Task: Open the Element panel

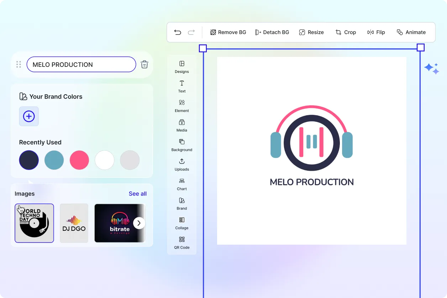Action: click(182, 106)
